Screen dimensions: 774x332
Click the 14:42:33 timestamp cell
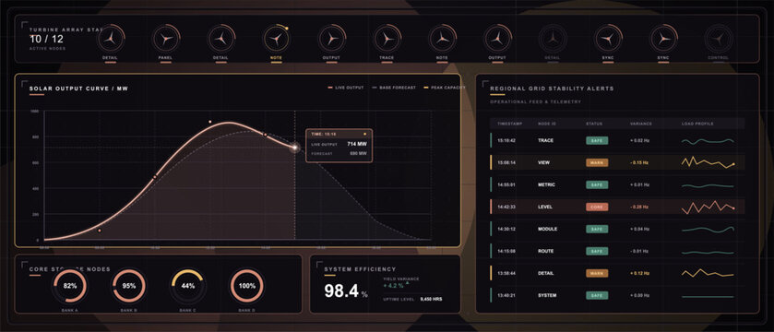pos(506,207)
